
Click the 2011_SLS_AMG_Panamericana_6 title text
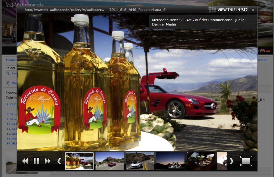coord(137,10)
